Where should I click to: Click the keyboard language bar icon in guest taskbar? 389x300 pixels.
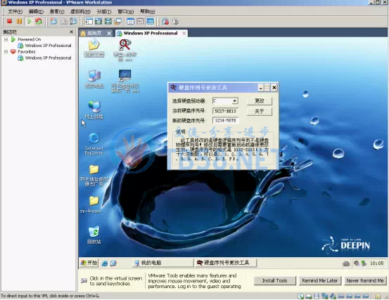pos(346,263)
